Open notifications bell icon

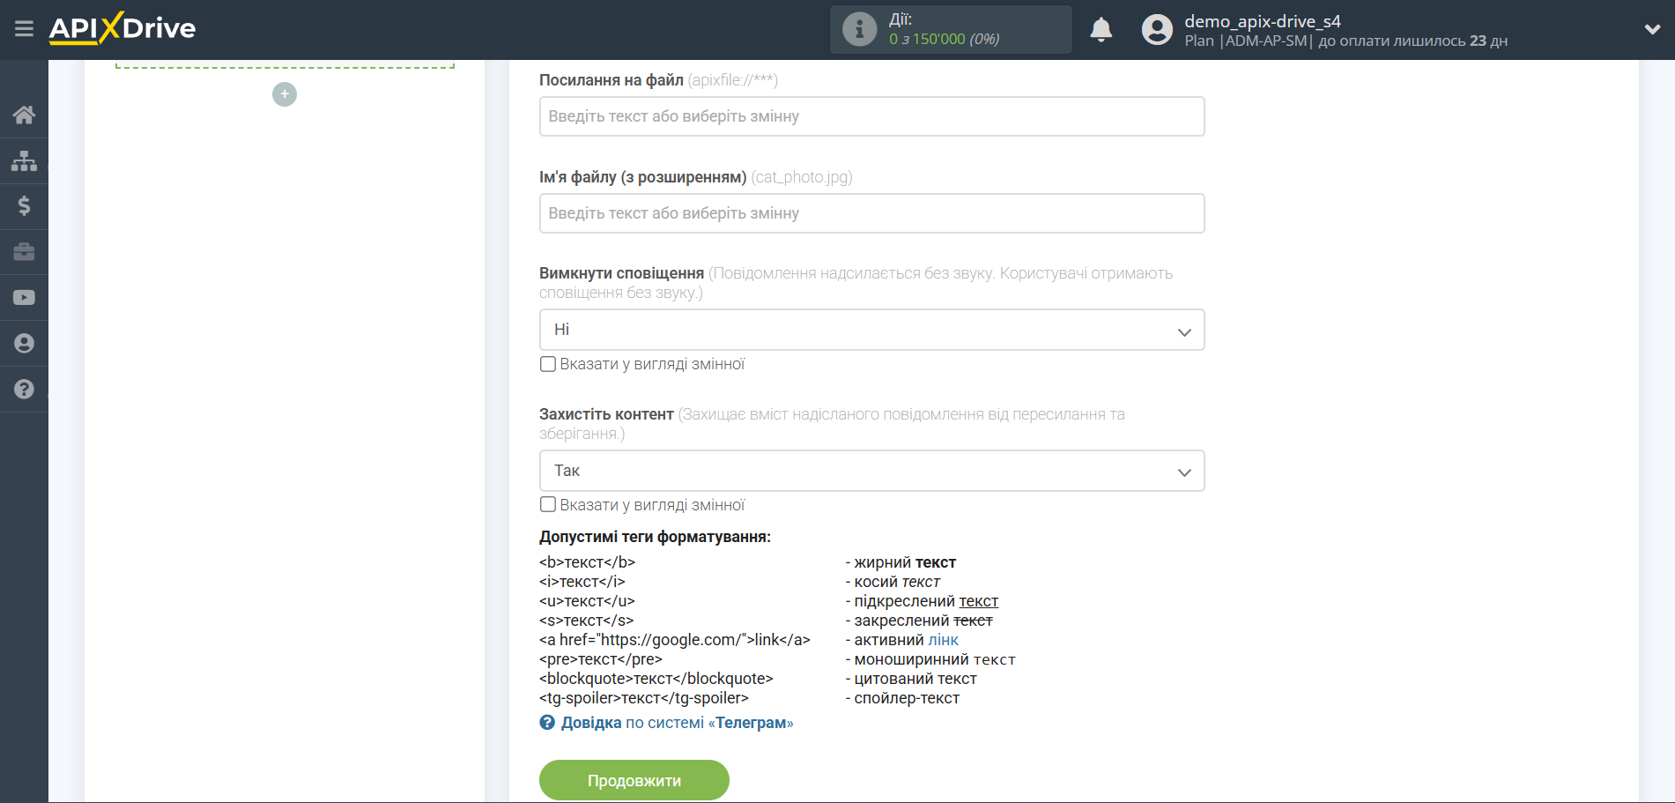(1101, 30)
